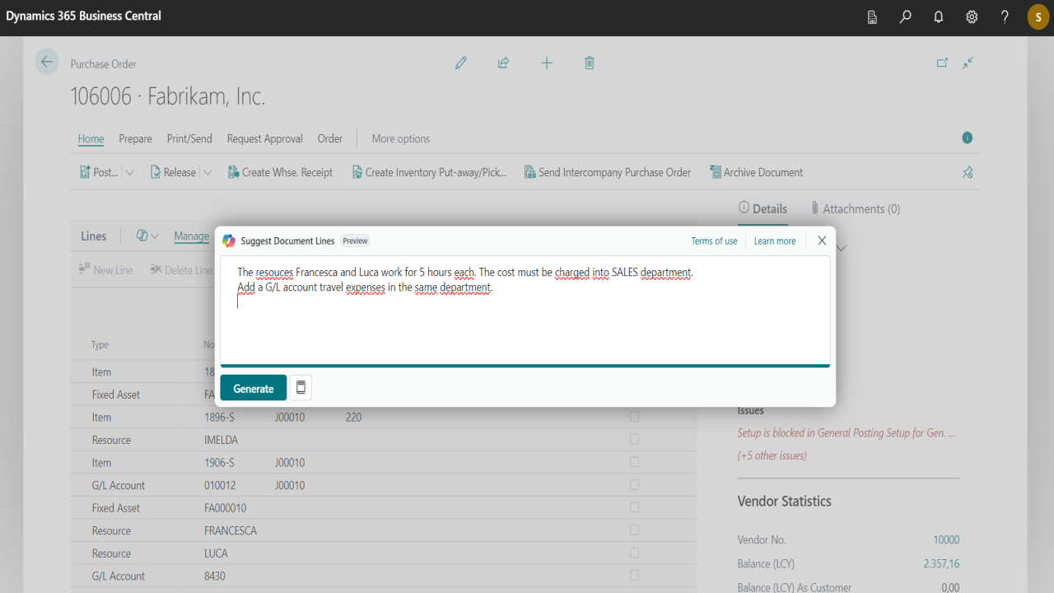This screenshot has height=593, width=1054.
Task: Toggle checkbox in IMELDA Resource row
Action: coord(634,440)
